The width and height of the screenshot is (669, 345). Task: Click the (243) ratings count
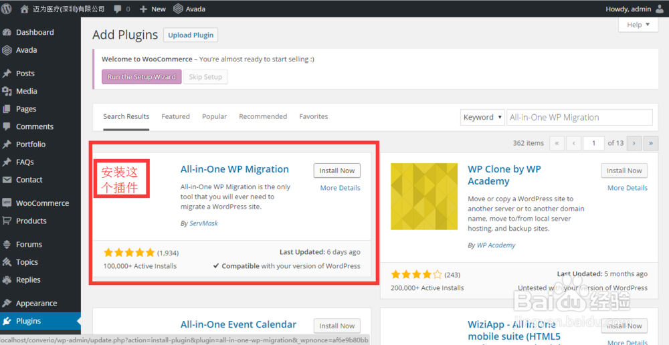[452, 275]
